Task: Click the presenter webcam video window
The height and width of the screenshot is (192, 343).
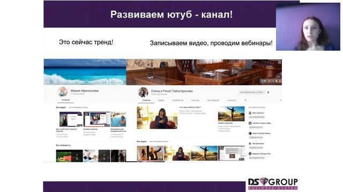Action: point(308,27)
